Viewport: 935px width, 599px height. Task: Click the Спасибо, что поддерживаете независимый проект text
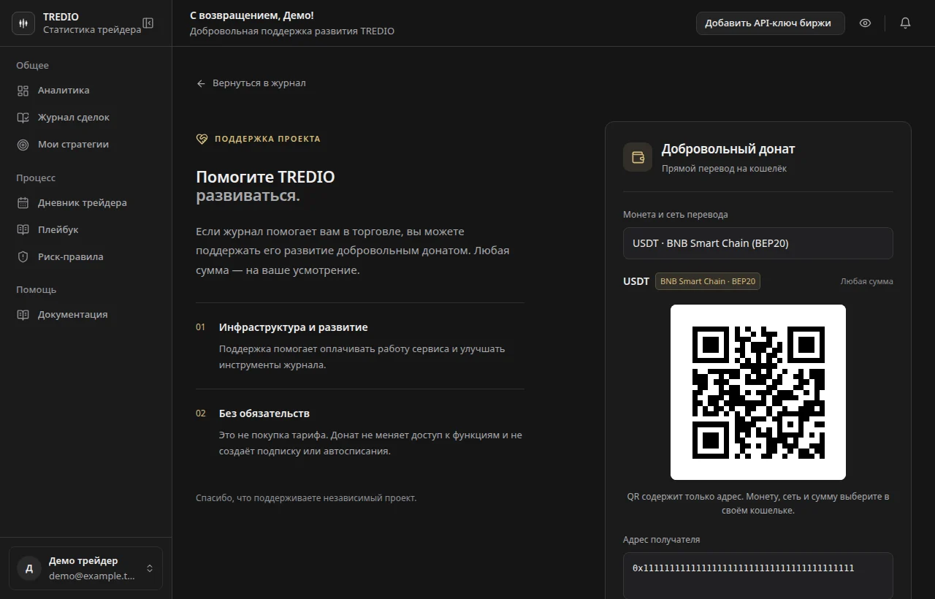pos(306,498)
